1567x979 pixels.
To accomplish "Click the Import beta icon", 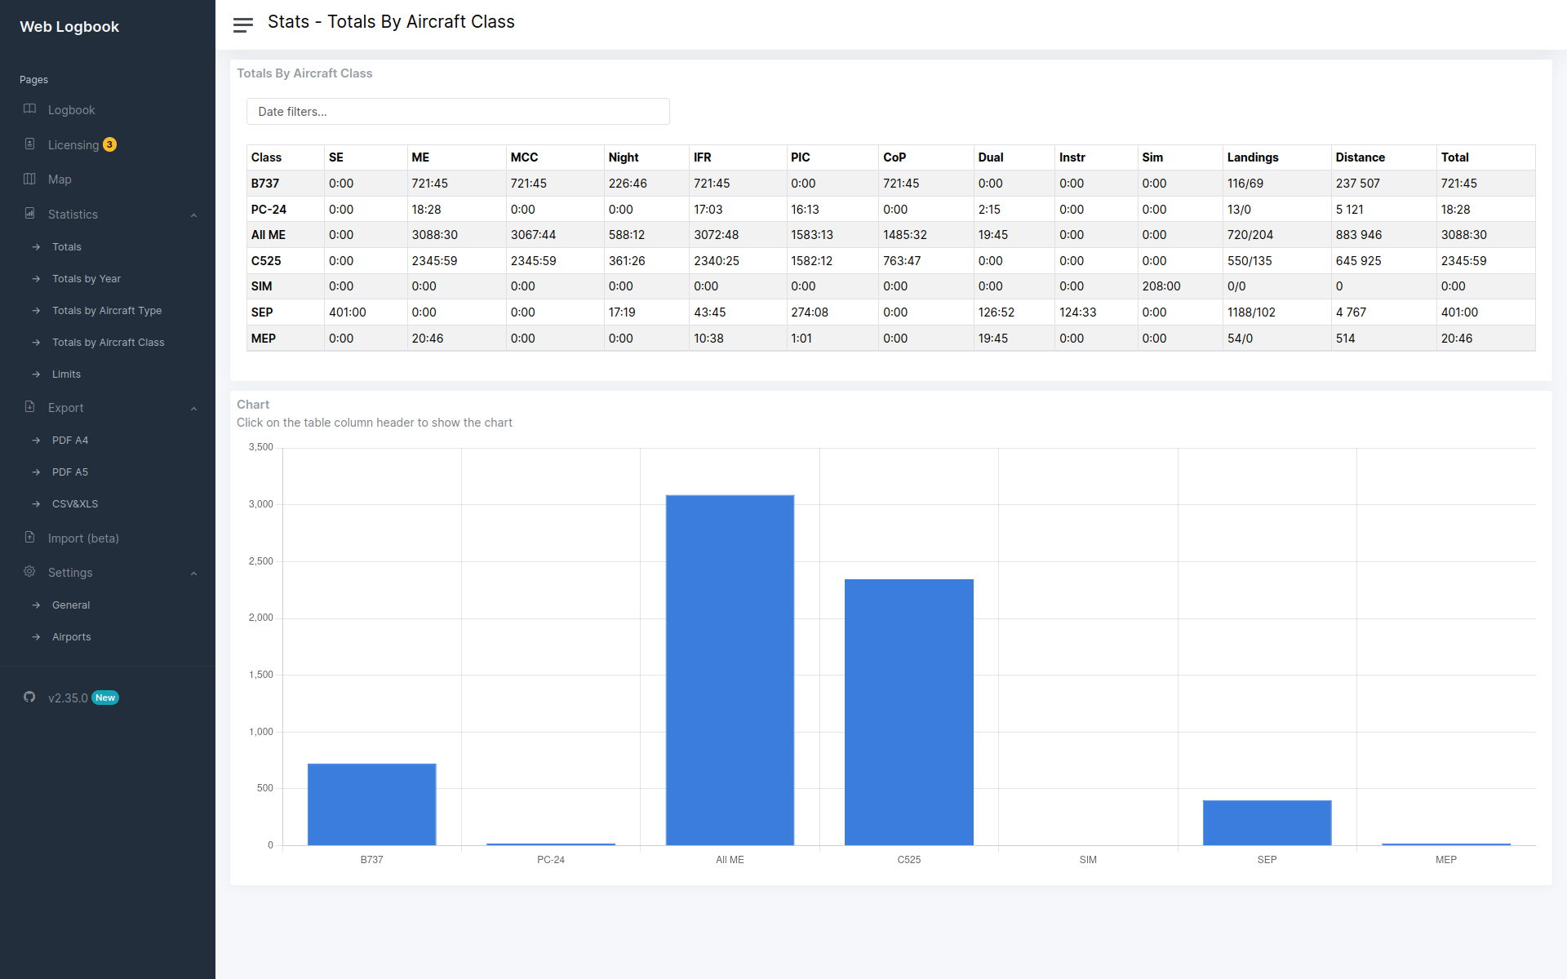I will click(30, 537).
